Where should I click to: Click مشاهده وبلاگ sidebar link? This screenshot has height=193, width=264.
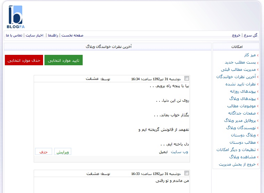tap(242, 157)
